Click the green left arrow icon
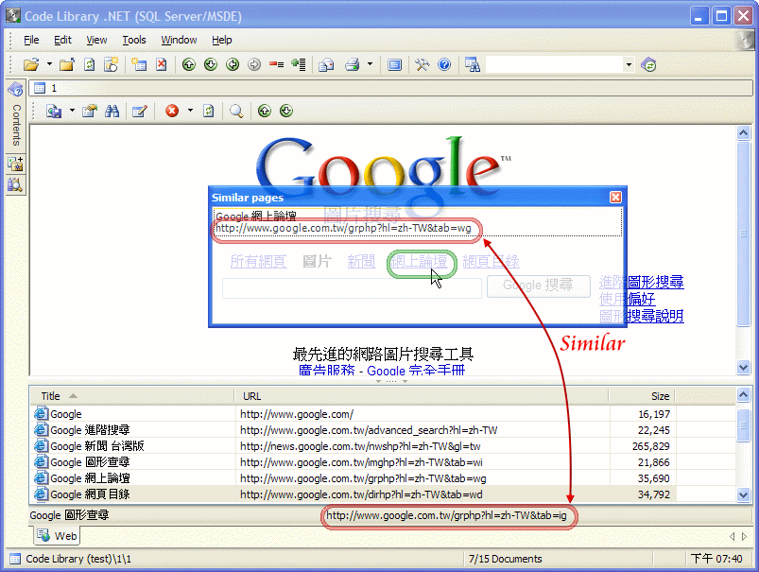The width and height of the screenshot is (759, 572). 233,64
